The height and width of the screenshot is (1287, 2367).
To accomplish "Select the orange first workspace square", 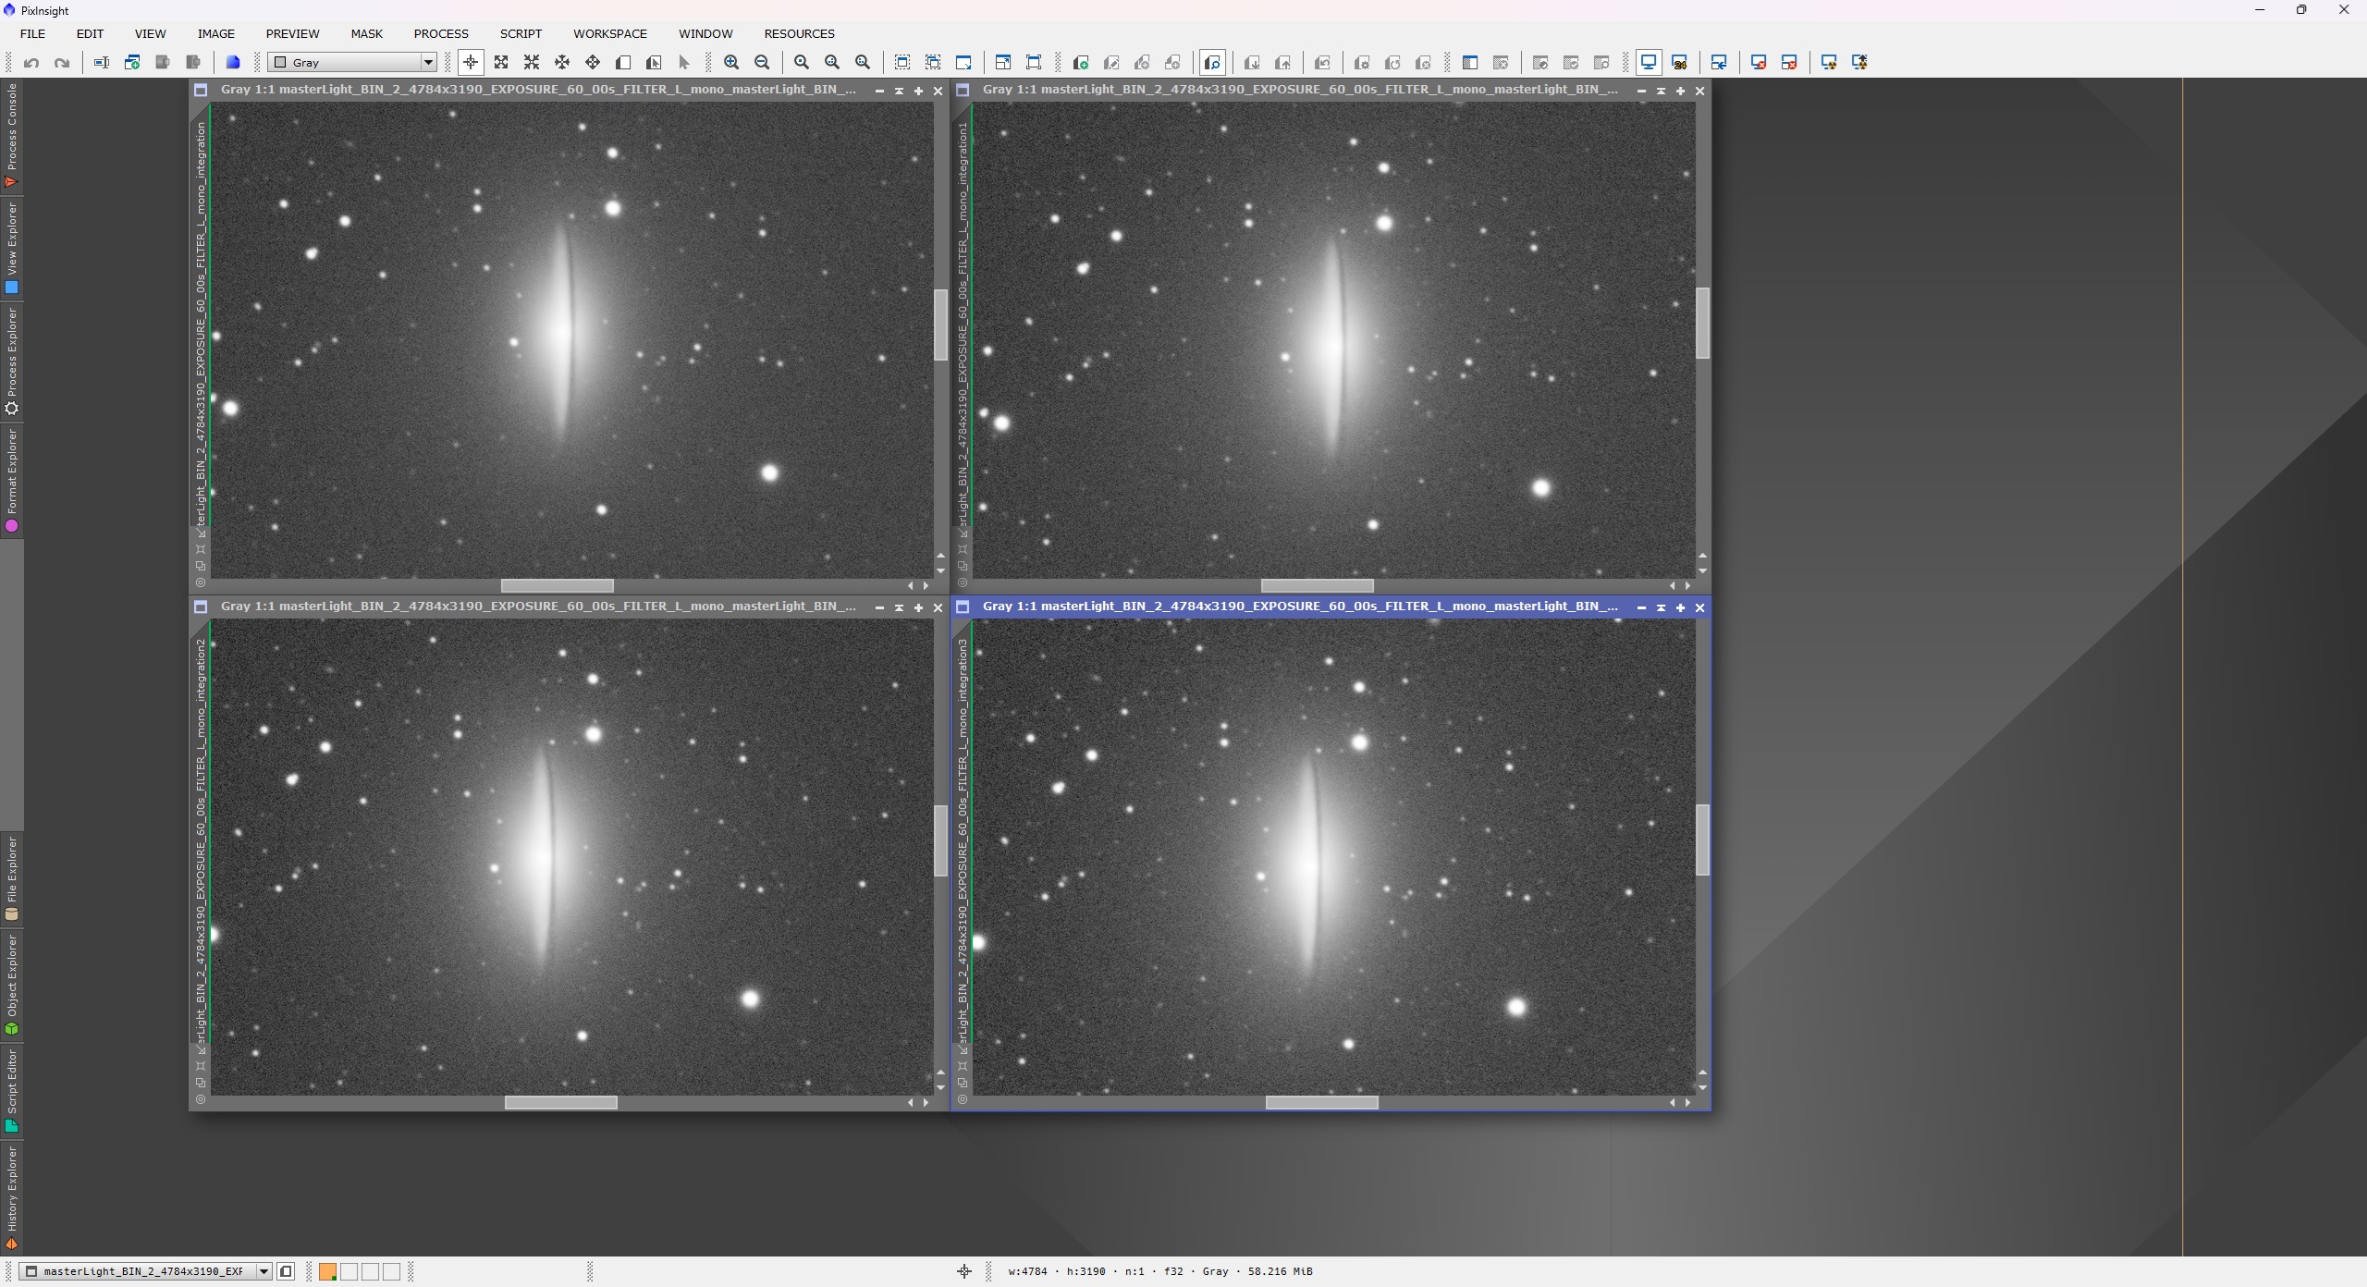I will (327, 1271).
